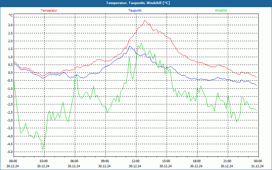Click the 3,0 y-axis value

11,25
